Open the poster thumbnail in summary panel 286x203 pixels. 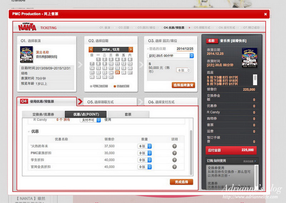coord(249,58)
